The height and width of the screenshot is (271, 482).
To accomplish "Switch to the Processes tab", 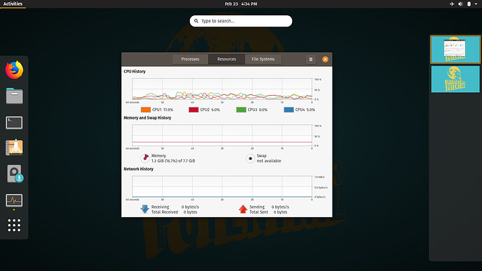I will pyautogui.click(x=190, y=59).
